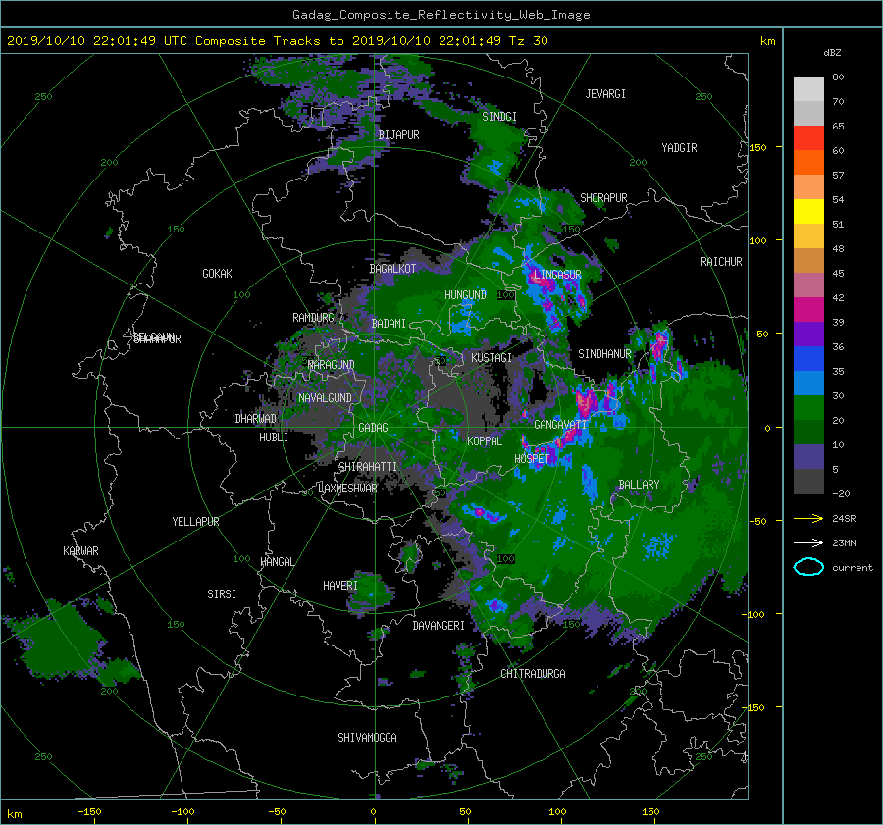883x825 pixels.
Task: Click the BAGALKOT city label
Action: (392, 269)
